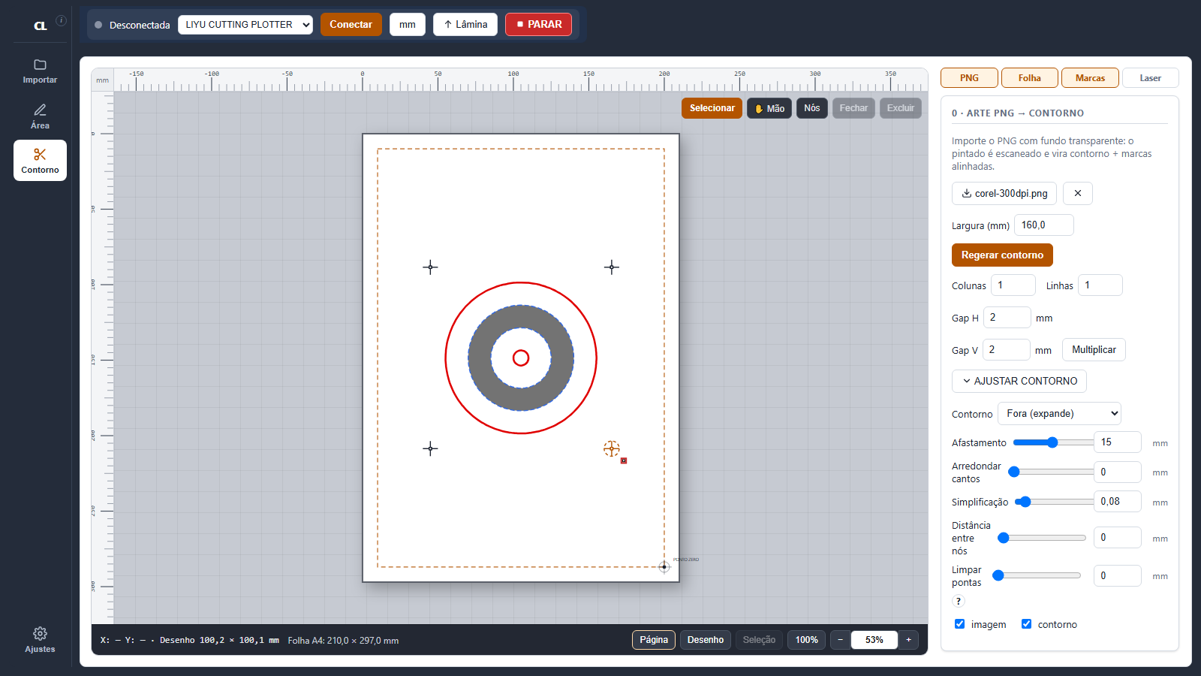Open the Importar folder icon in sidebar
Image resolution: width=1201 pixels, height=676 pixels.
tap(40, 71)
